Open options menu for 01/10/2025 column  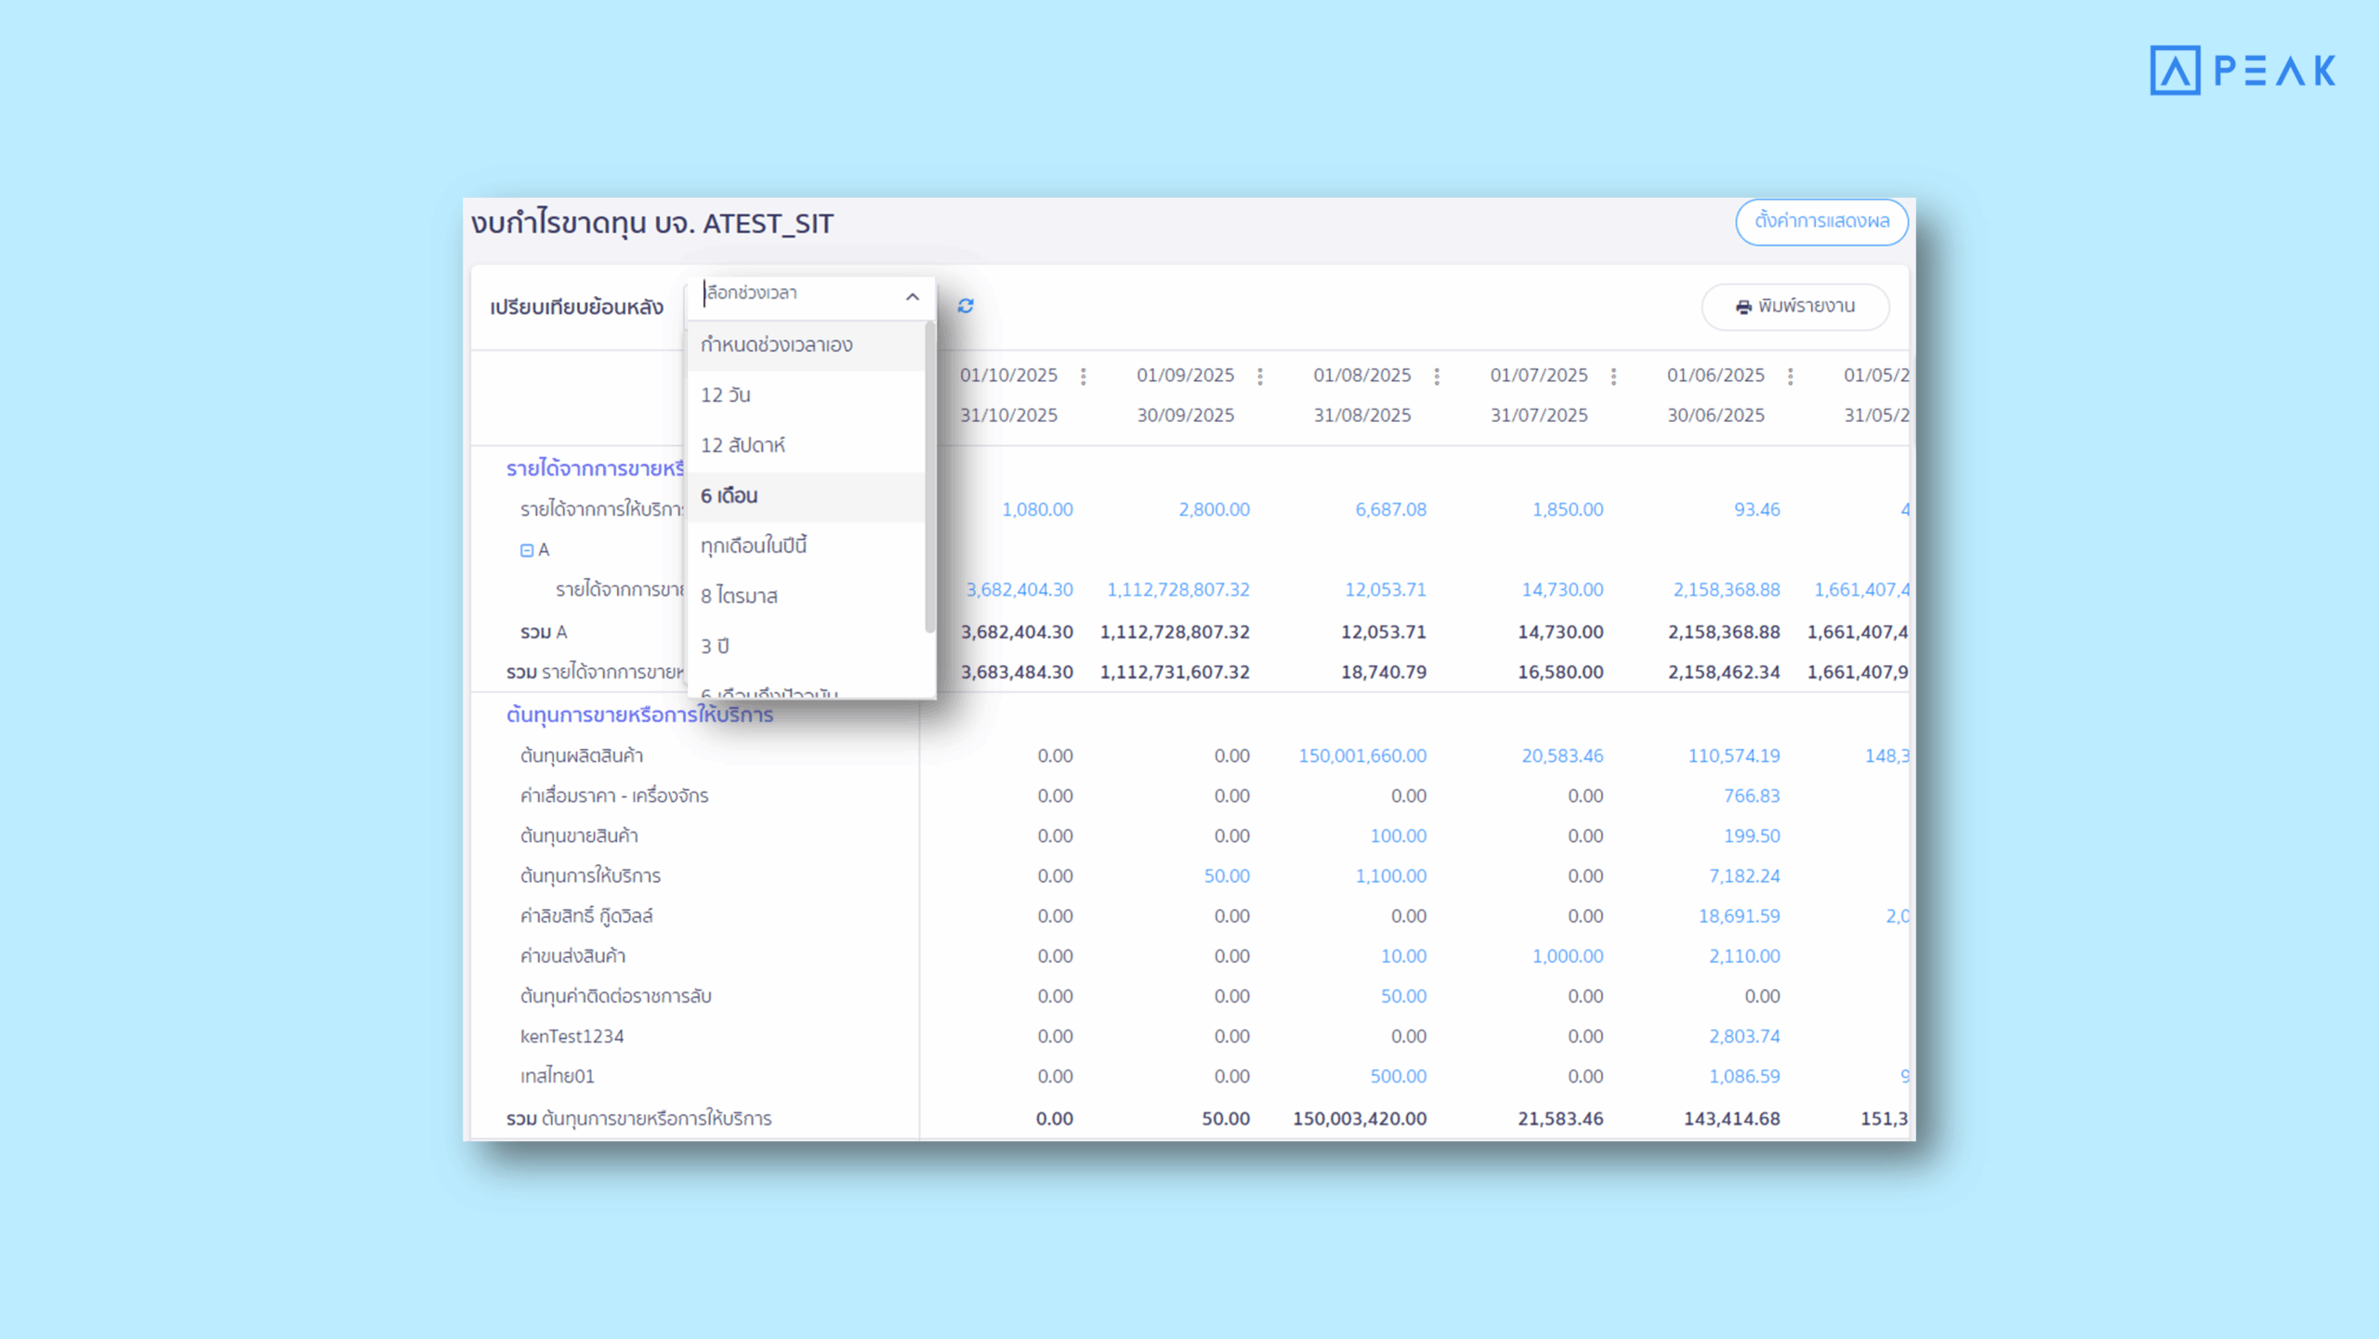pyautogui.click(x=1083, y=376)
